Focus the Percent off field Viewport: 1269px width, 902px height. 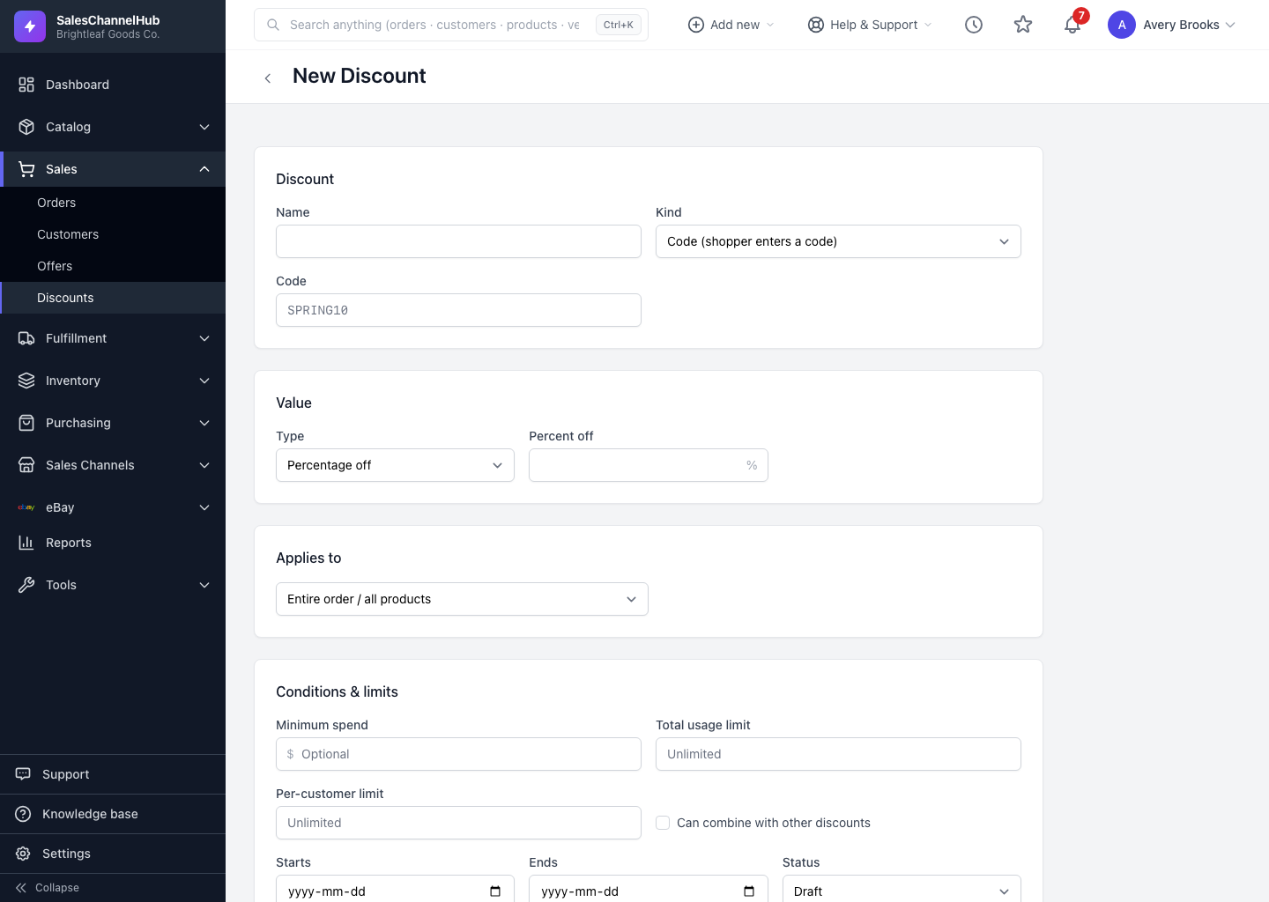tap(649, 465)
